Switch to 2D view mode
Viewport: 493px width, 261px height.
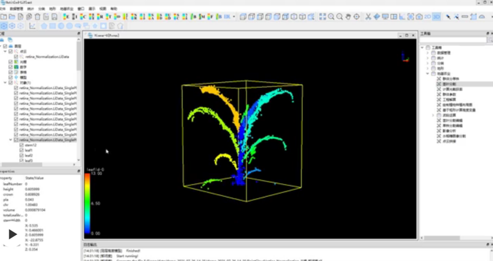[x=428, y=17]
